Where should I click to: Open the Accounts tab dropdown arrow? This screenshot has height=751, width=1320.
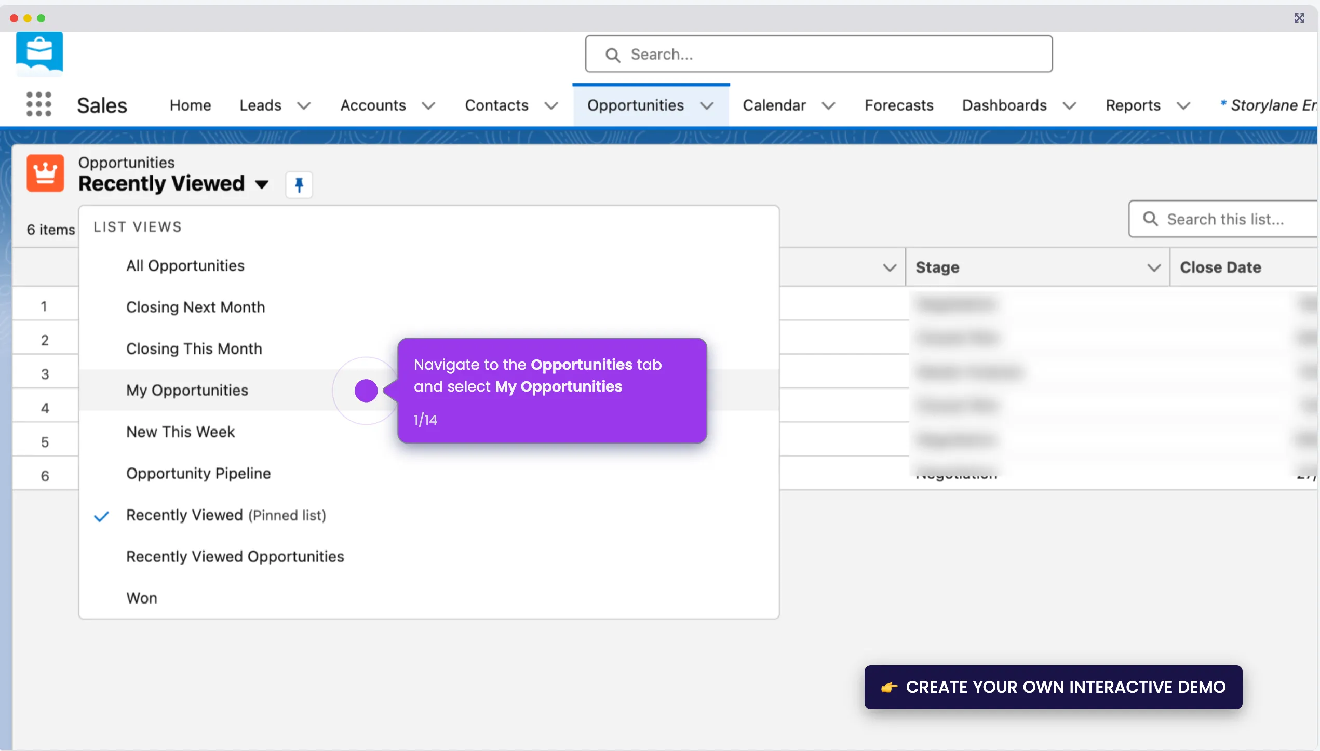[428, 106]
